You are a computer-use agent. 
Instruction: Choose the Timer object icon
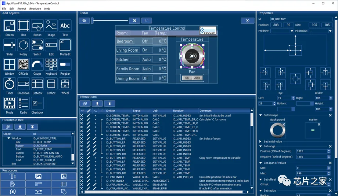click(x=10, y=84)
